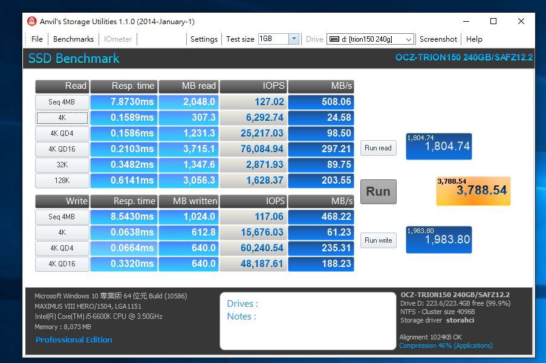Select the write 4K QD16 test button
The width and height of the screenshot is (546, 363).
(62, 264)
